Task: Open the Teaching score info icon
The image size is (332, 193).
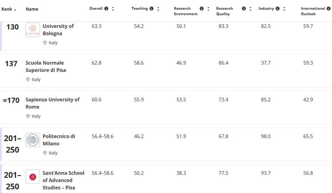Action: coord(151,9)
